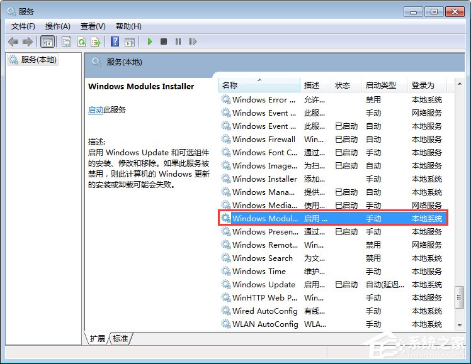Click the gear icon of Wired AutoConfig row
Viewport: 471px width, 364px height.
(225, 311)
